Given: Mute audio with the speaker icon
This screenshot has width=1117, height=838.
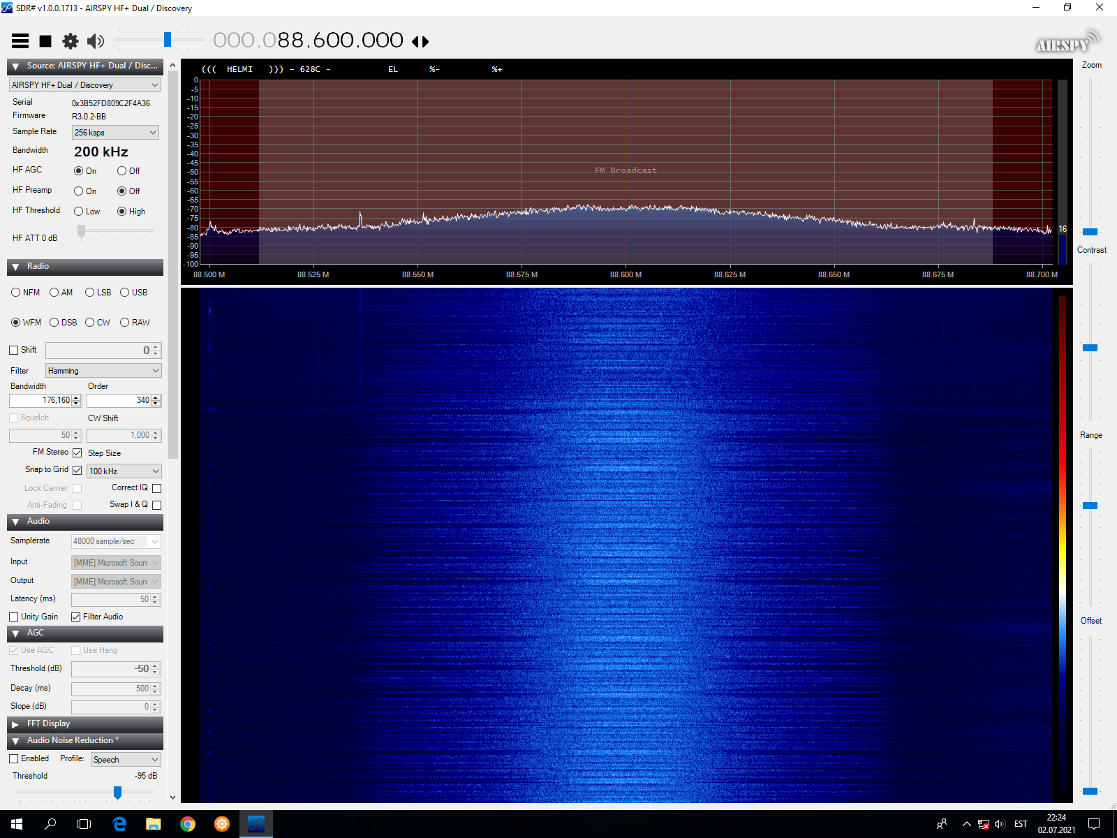Looking at the screenshot, I should coord(96,41).
